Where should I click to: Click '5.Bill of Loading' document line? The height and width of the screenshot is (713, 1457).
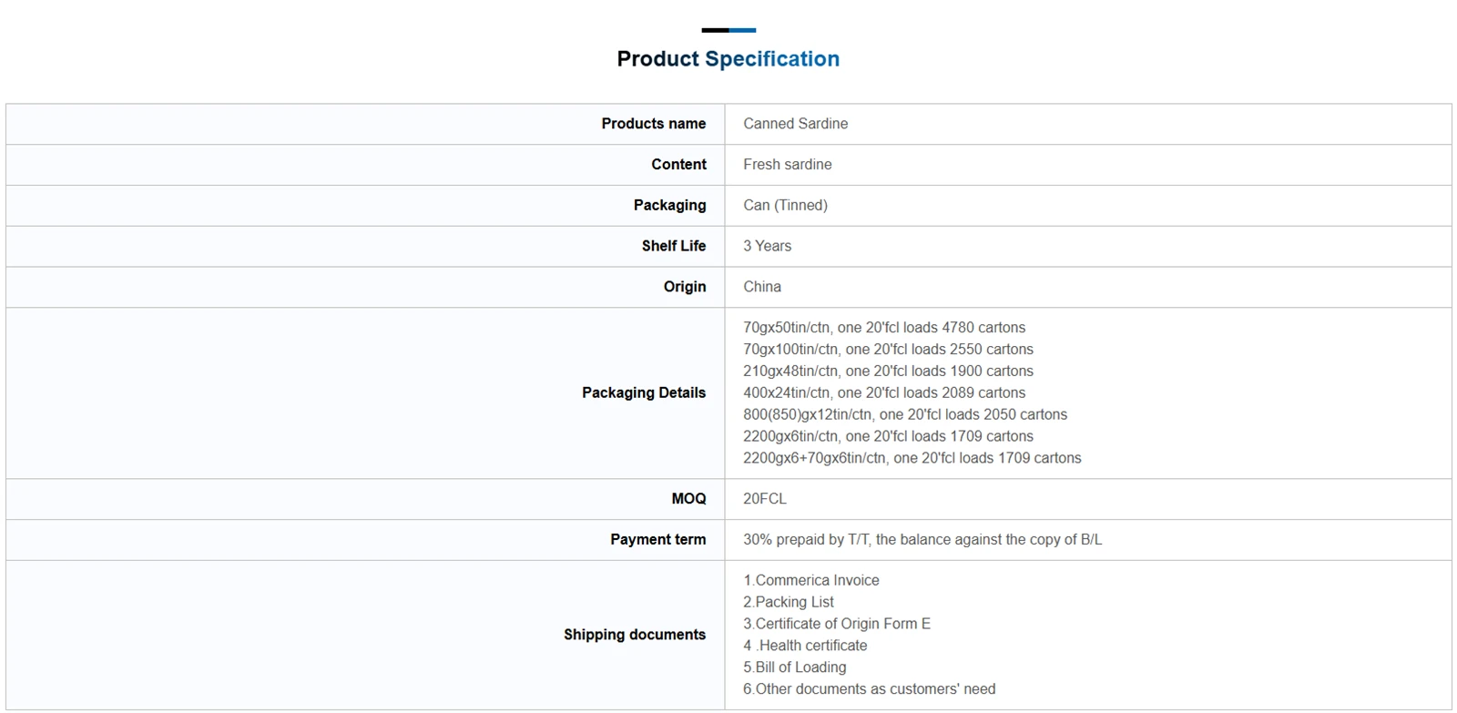point(795,668)
